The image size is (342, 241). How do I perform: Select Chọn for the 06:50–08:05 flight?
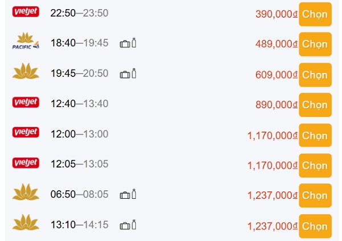click(315, 195)
